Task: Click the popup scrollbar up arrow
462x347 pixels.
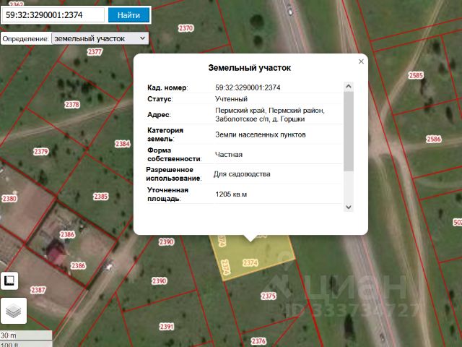Action: (x=349, y=87)
